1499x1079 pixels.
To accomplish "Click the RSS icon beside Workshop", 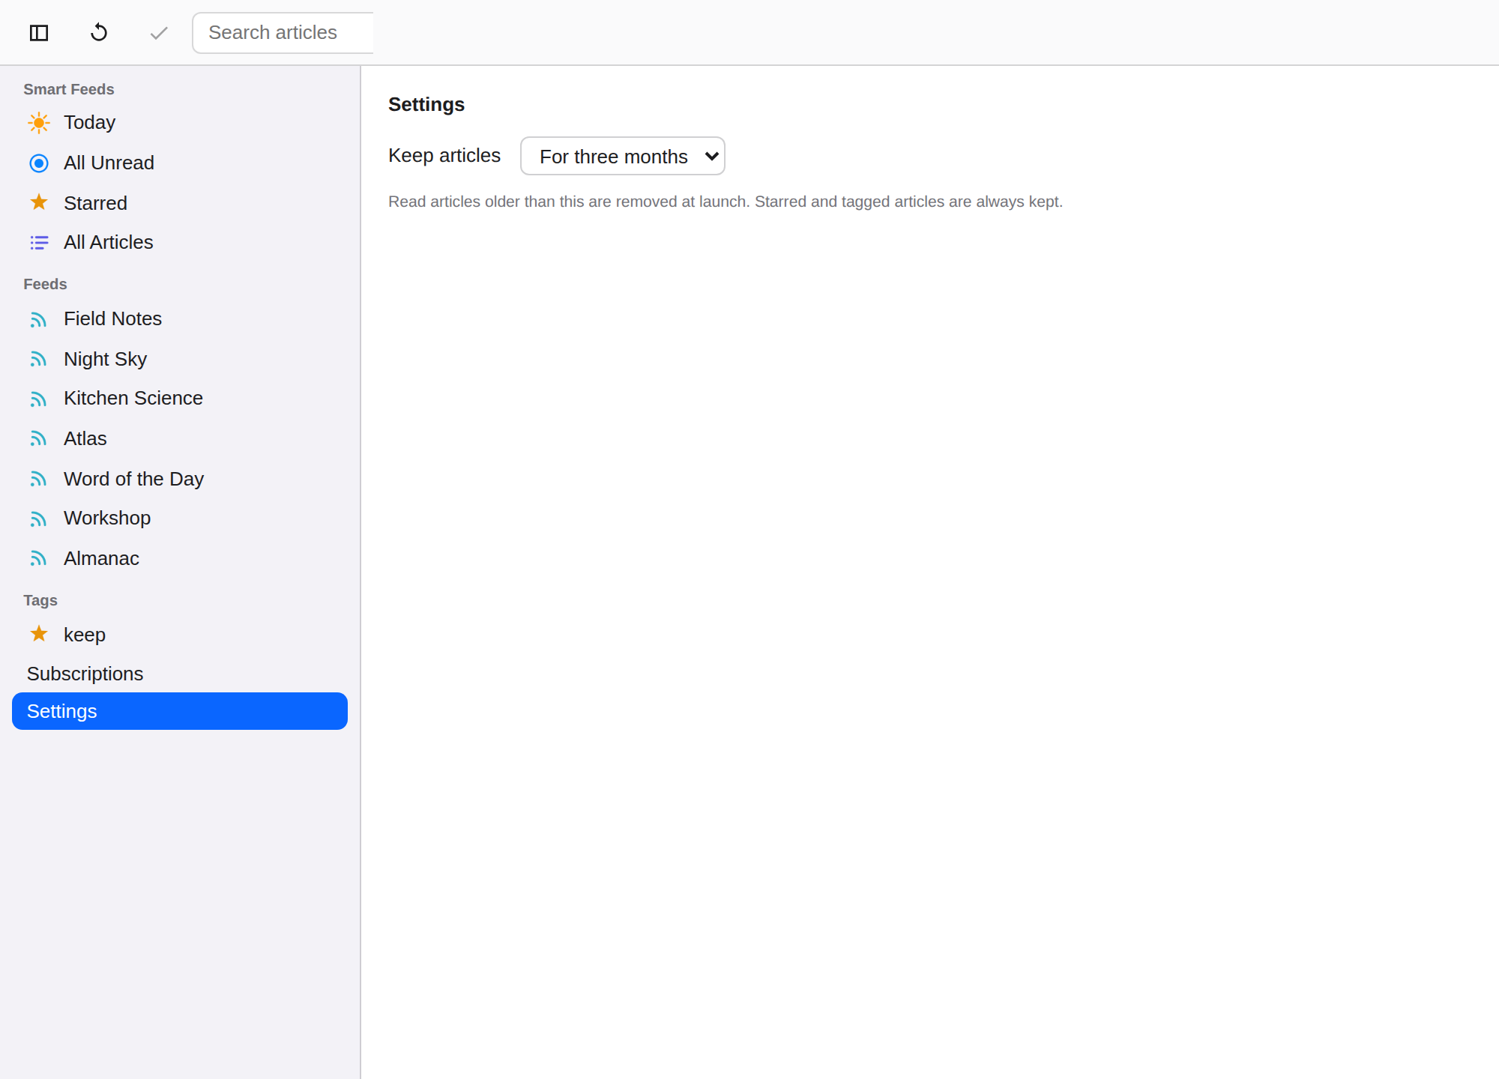I will click(39, 519).
